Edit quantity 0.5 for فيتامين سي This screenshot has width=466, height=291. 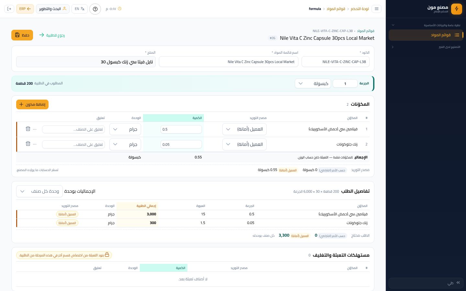coord(181,129)
